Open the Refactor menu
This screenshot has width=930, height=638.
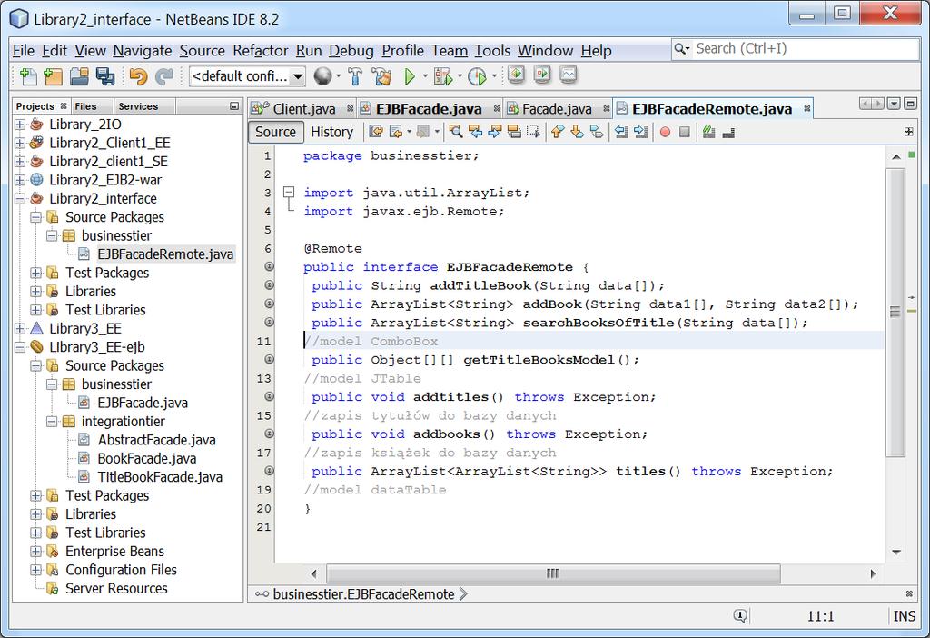pyautogui.click(x=261, y=51)
